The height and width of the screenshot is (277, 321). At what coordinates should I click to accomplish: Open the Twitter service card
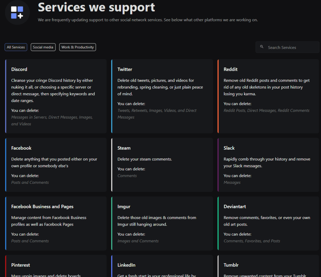point(162,96)
